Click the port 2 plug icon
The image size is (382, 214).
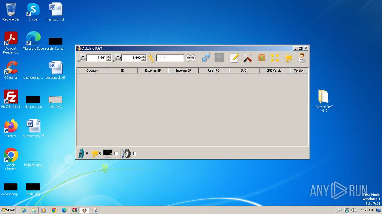point(117,58)
